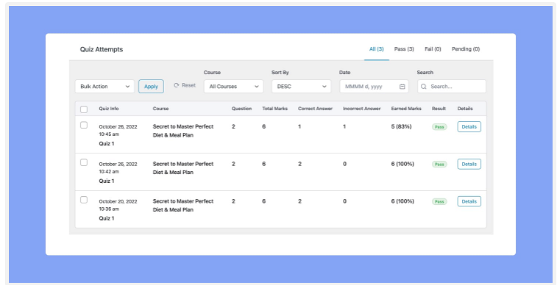
Task: Switch to the Pending (0) tab
Action: pyautogui.click(x=466, y=49)
